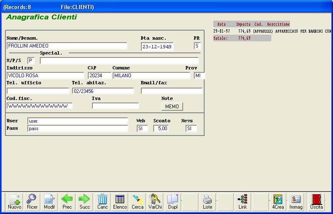Focus the empty Email/fax field
Viewport: 333px width, 214px height.
click(x=171, y=91)
